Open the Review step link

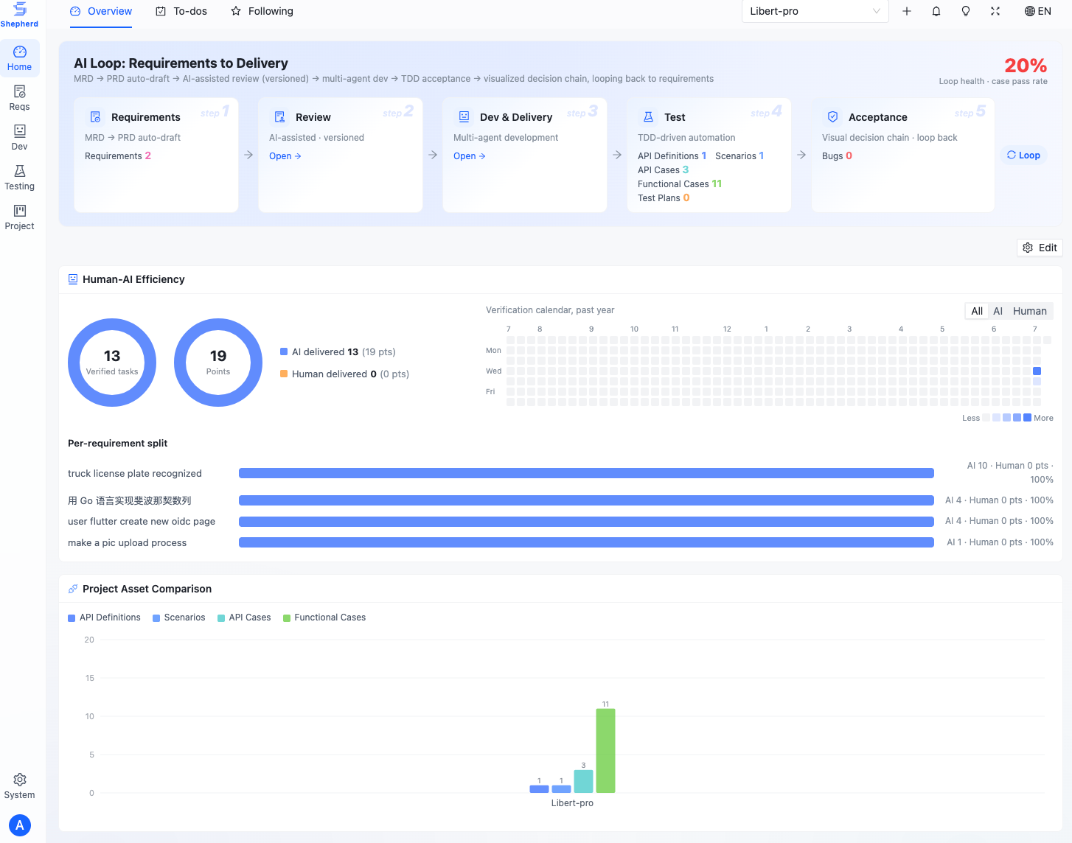pyautogui.click(x=285, y=156)
